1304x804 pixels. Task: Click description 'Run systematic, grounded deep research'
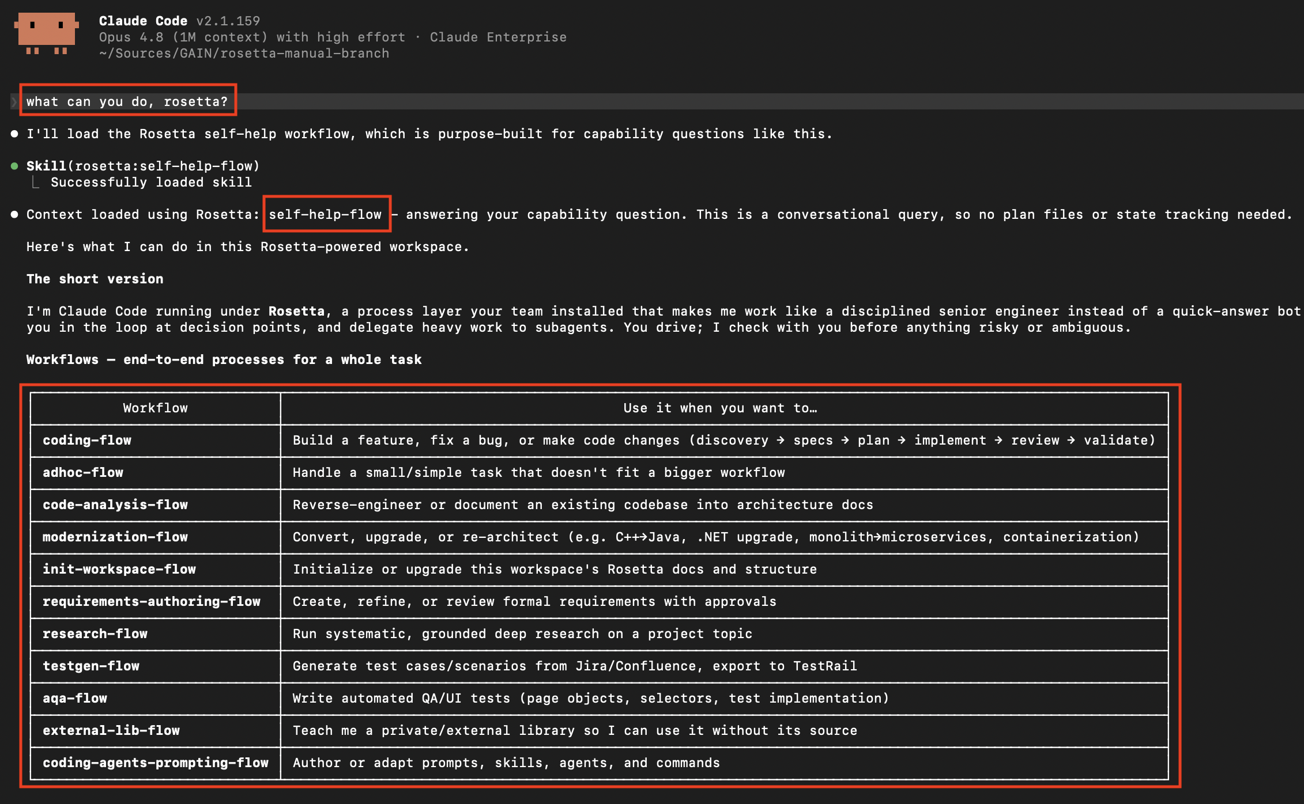click(522, 634)
